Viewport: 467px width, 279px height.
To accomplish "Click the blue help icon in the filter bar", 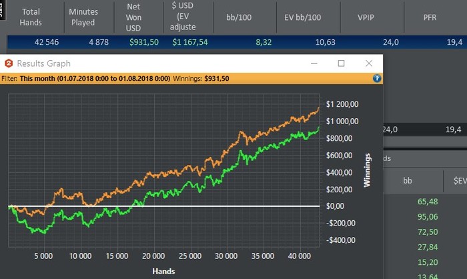I will click(377, 78).
